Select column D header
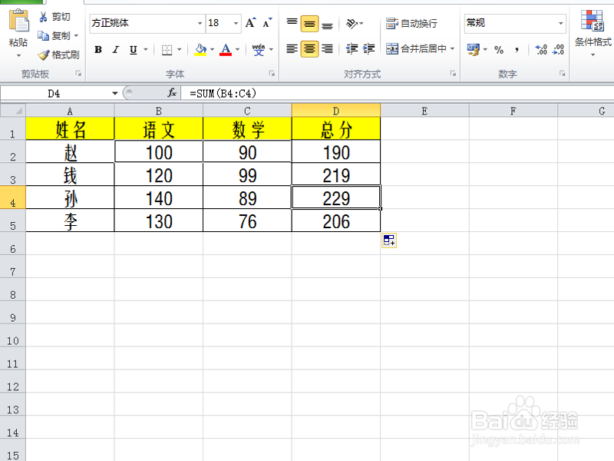 [x=336, y=111]
